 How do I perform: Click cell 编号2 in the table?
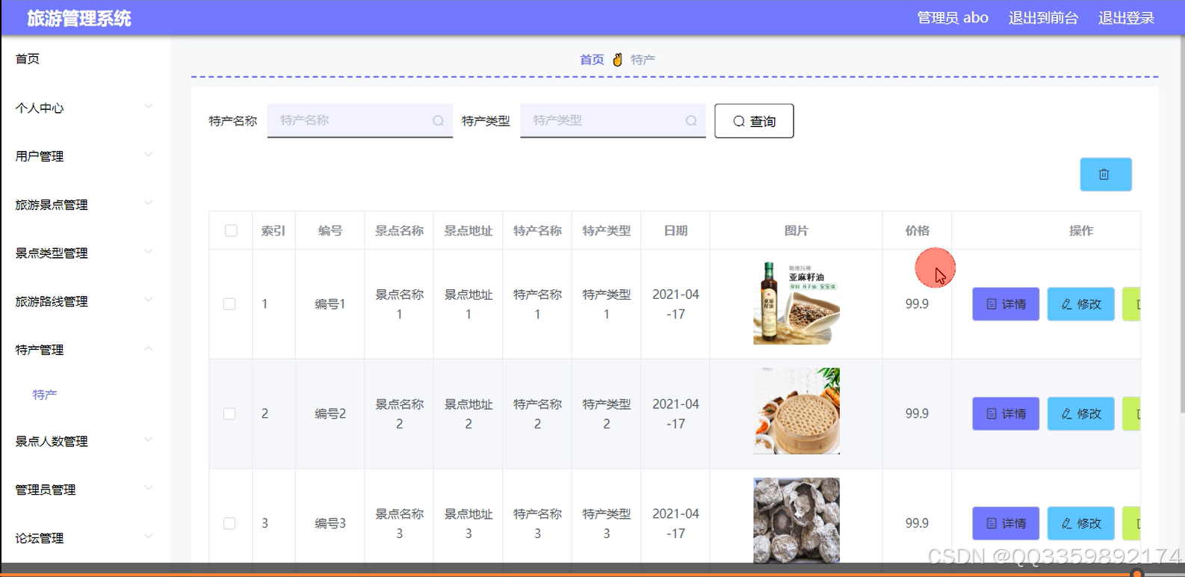pyautogui.click(x=330, y=413)
